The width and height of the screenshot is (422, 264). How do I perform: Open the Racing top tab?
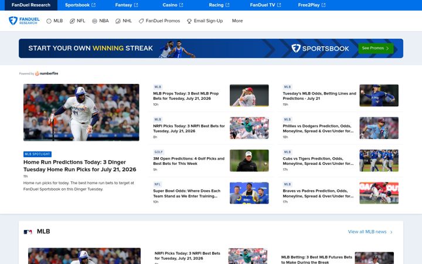coord(219,5)
